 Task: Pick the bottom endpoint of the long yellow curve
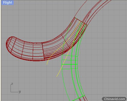click(x=57, y=76)
